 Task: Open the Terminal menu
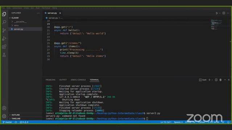(x=46, y=8)
